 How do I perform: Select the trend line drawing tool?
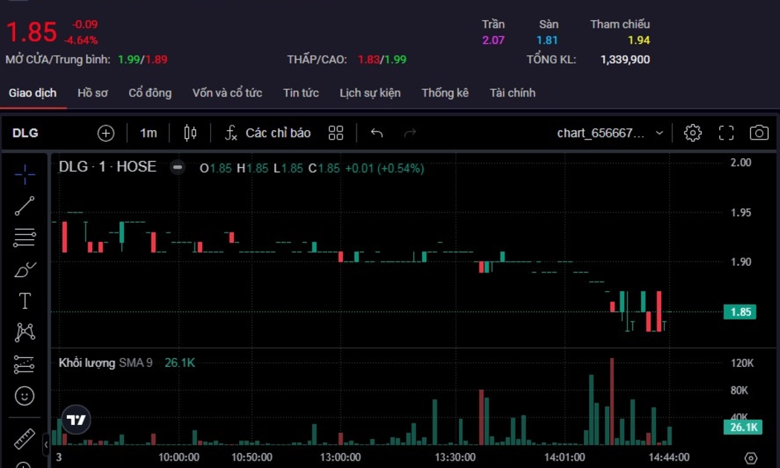click(x=25, y=206)
